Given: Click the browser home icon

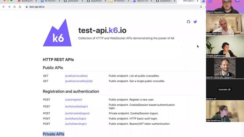Looking at the screenshot, I should point(20,7).
